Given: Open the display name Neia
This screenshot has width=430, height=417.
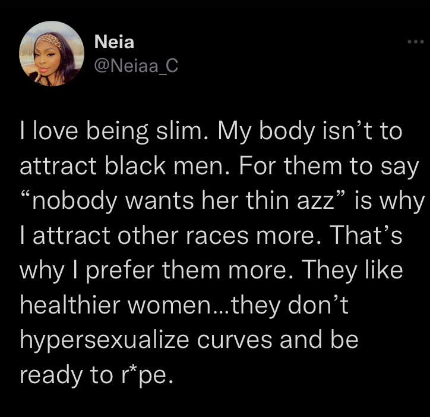Looking at the screenshot, I should pos(115,42).
